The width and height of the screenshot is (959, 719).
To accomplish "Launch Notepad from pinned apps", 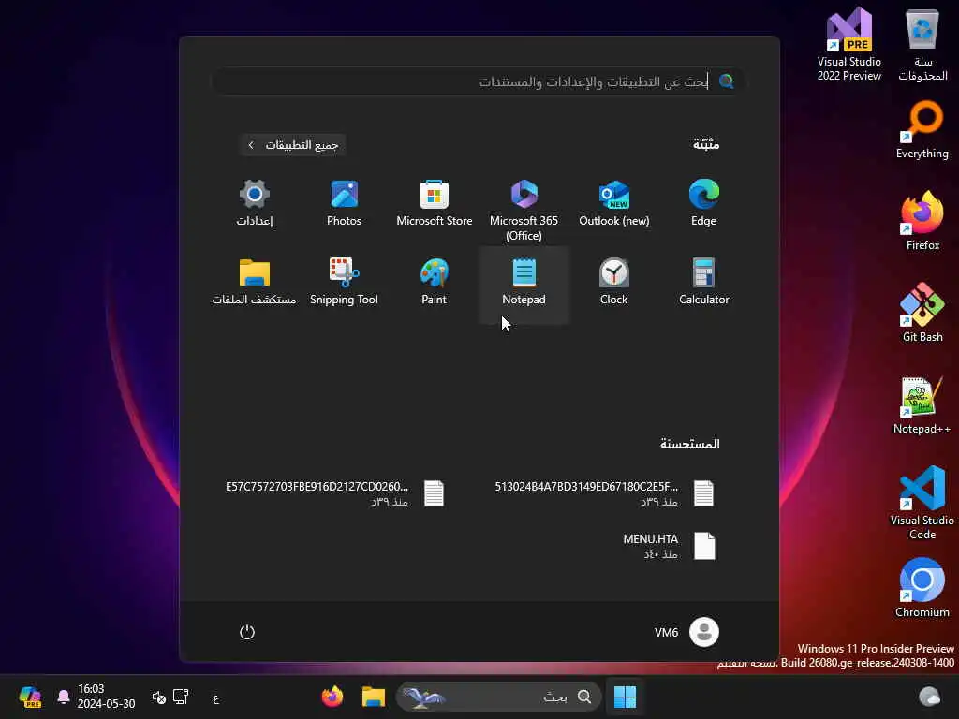I will (x=524, y=283).
